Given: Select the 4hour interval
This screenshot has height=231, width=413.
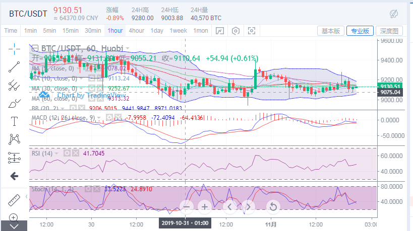Looking at the screenshot, I should 137,31.
